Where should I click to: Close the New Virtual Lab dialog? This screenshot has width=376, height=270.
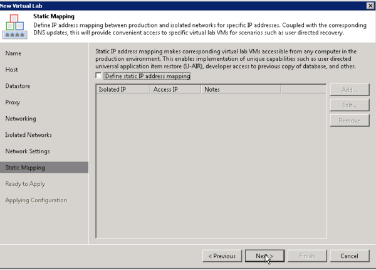click(x=370, y=5)
